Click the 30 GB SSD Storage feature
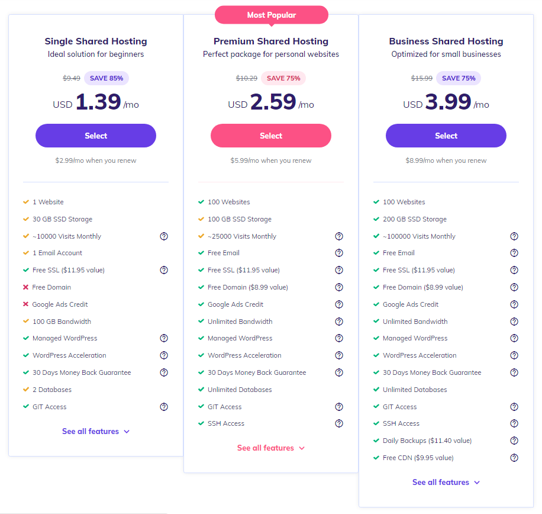The image size is (542, 514). (58, 219)
